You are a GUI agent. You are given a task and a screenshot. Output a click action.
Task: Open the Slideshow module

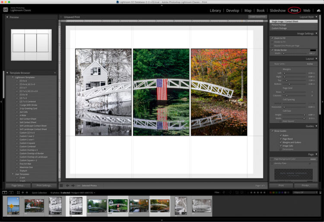click(277, 10)
